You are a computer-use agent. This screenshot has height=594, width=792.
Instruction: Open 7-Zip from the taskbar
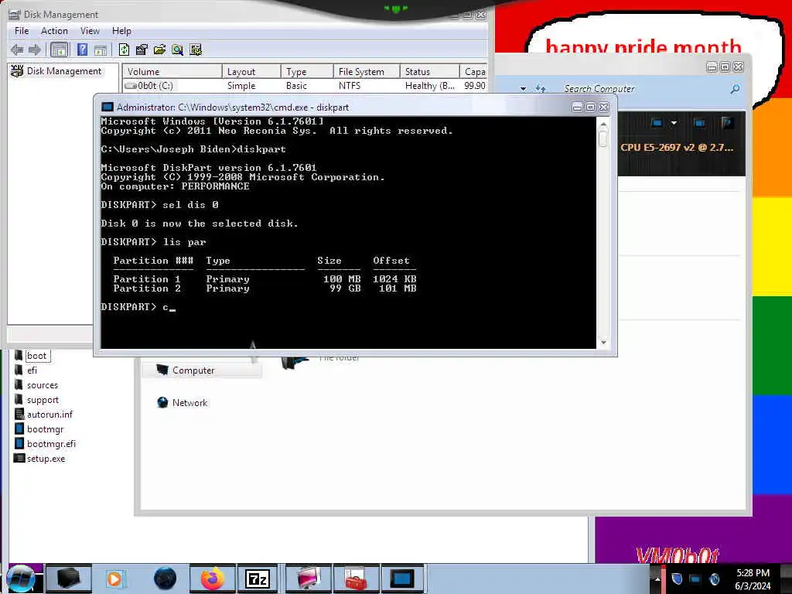[x=258, y=579]
